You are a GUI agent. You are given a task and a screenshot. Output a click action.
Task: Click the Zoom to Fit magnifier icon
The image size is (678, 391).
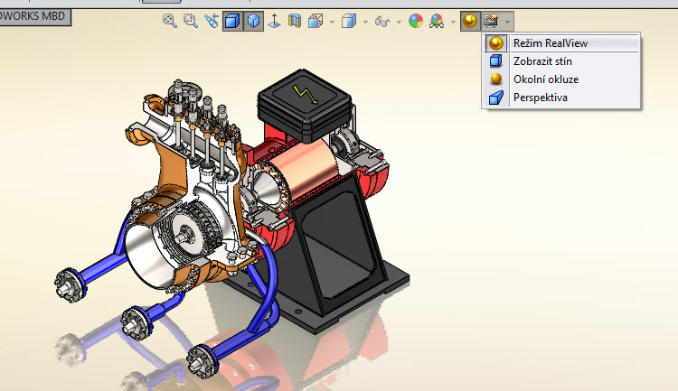tap(169, 21)
